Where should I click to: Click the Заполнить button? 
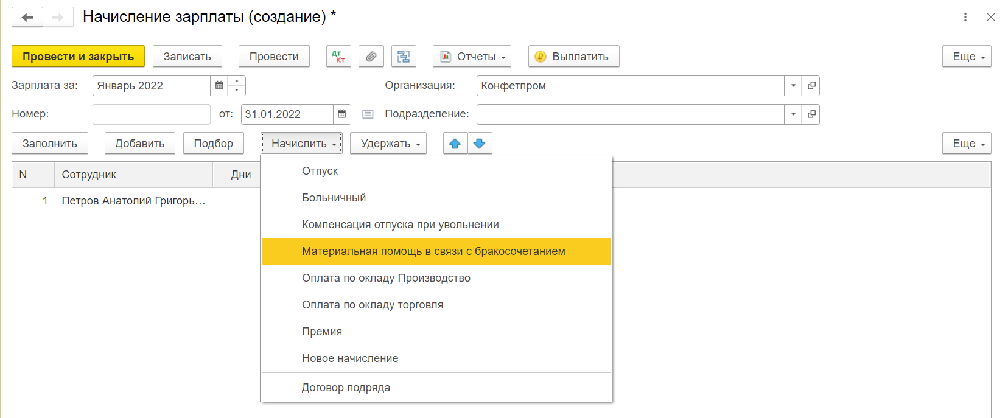tap(50, 144)
